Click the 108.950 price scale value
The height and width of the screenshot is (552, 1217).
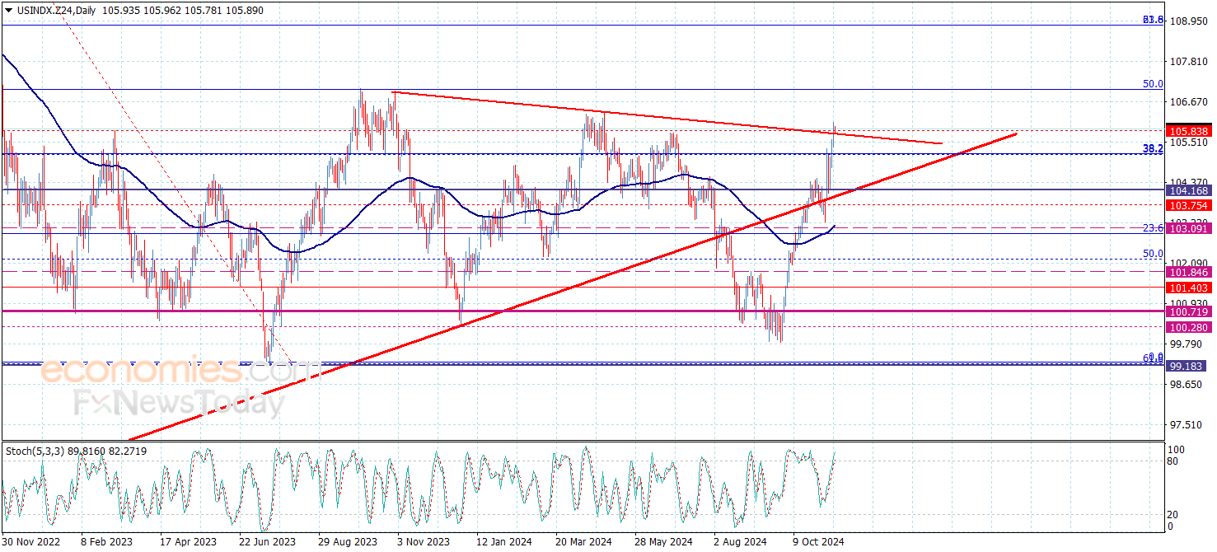(x=1189, y=21)
